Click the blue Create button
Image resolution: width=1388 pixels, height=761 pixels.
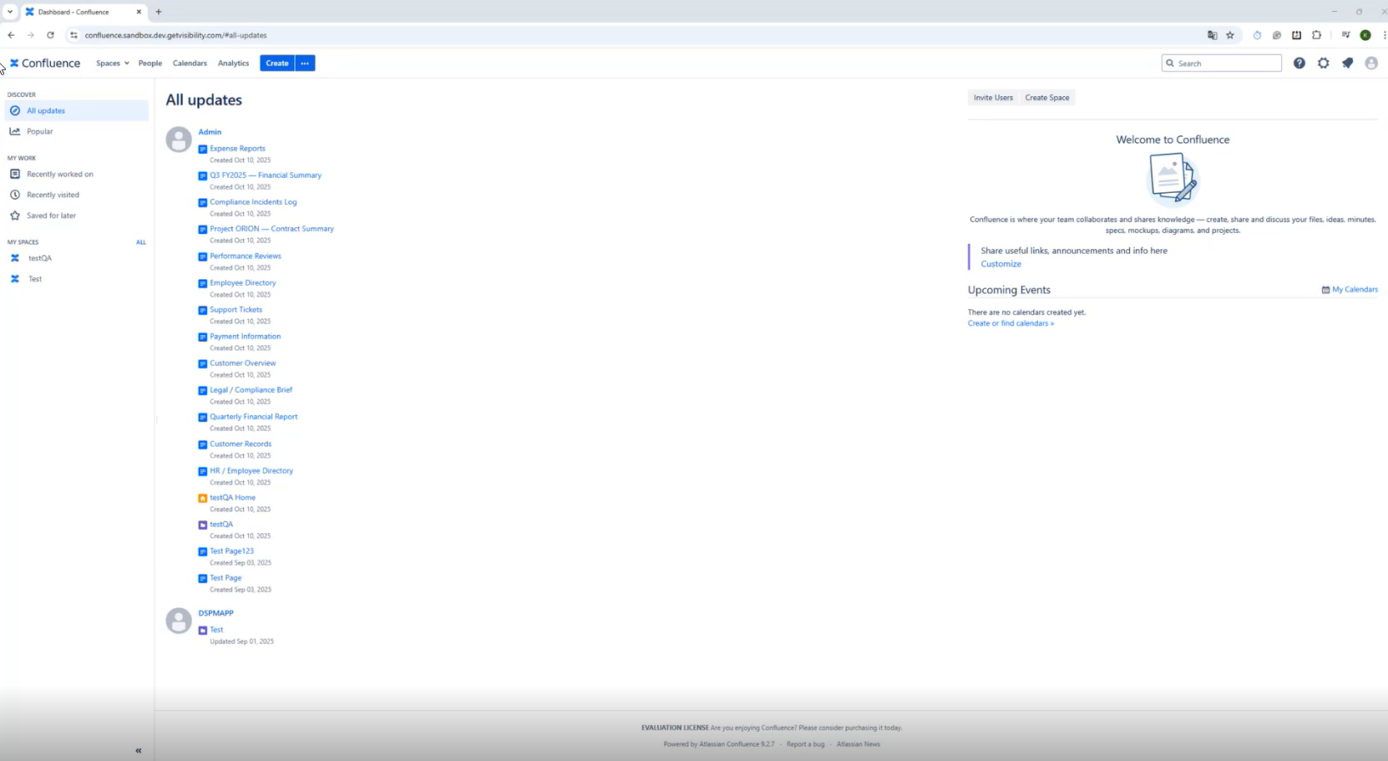click(276, 63)
